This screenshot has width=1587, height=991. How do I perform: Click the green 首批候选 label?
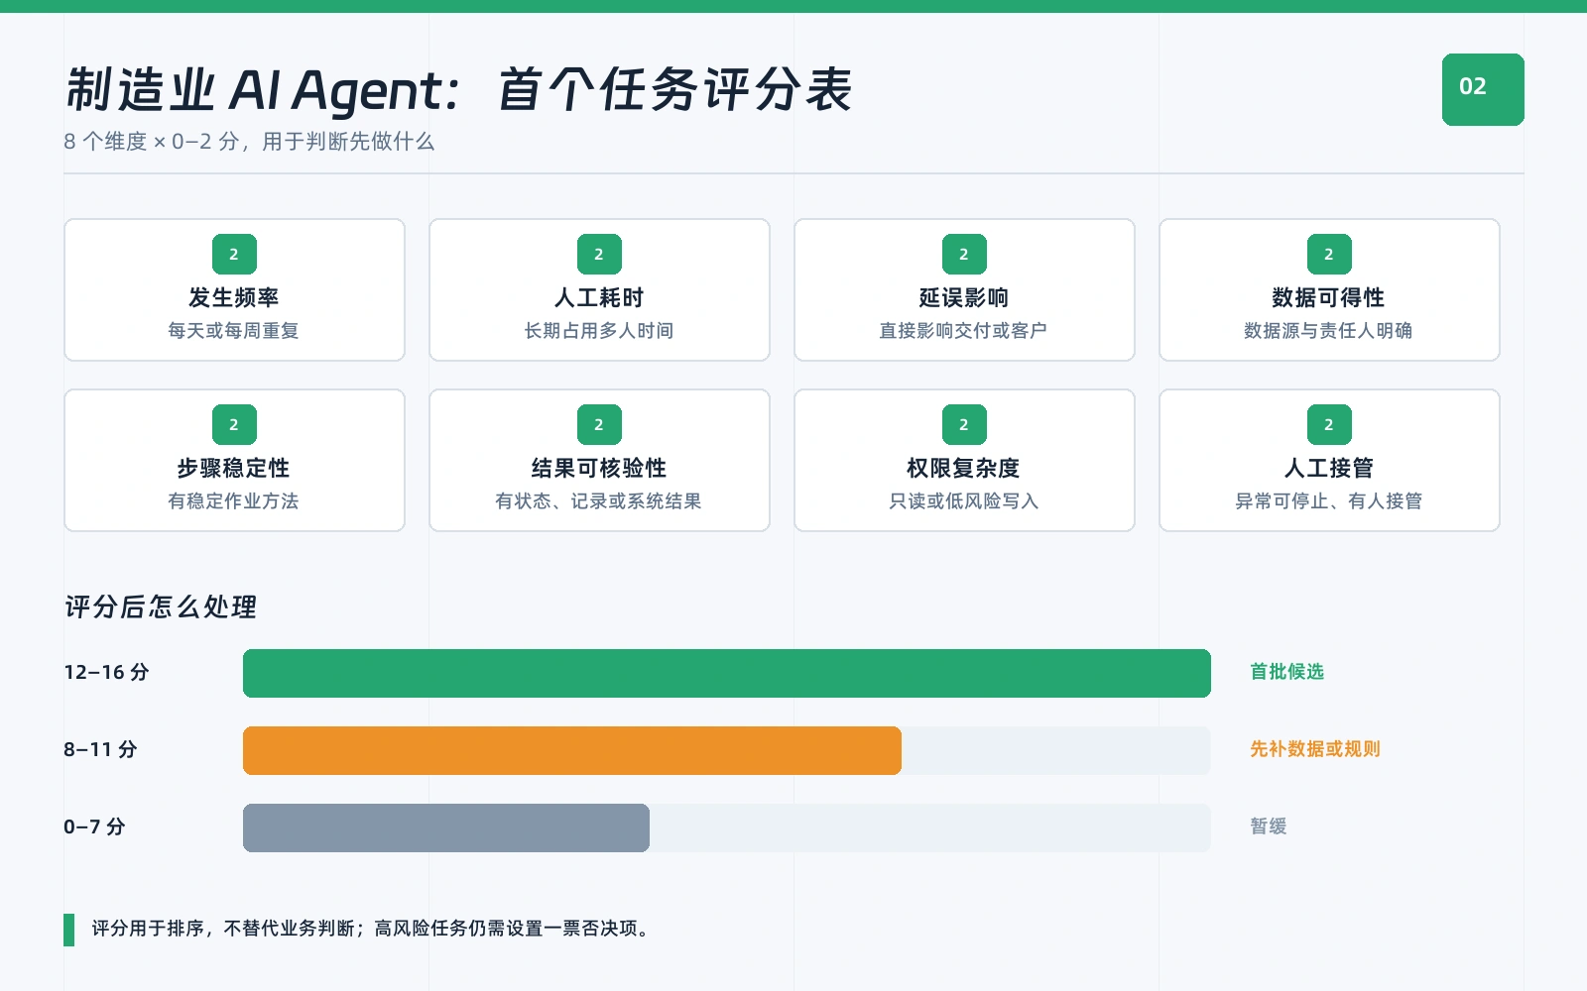pyautogui.click(x=1287, y=672)
